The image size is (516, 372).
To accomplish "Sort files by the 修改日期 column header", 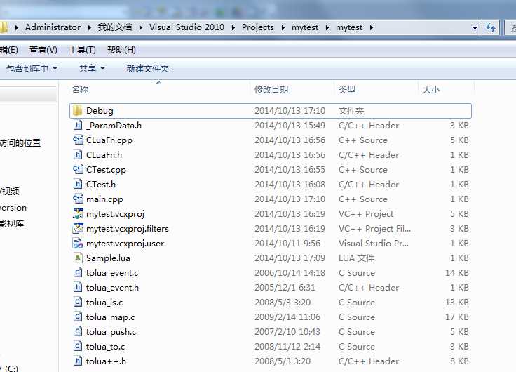I will (271, 90).
